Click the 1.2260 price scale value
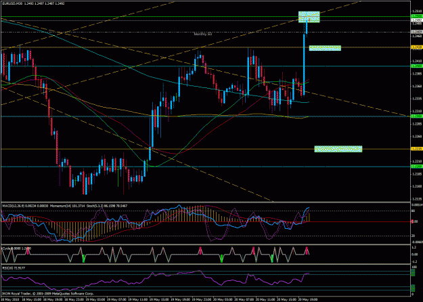 point(416,136)
